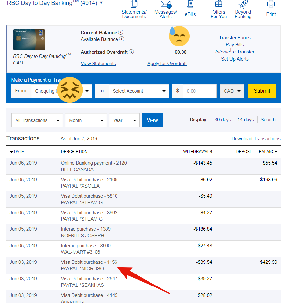Viewport: 287px width, 303px height.
Task: Open the Transfer Funds link
Action: pos(235,38)
